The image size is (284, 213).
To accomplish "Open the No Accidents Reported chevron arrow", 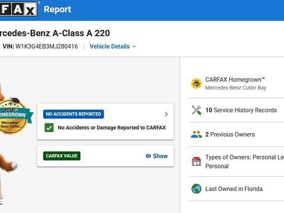I will (x=166, y=114).
